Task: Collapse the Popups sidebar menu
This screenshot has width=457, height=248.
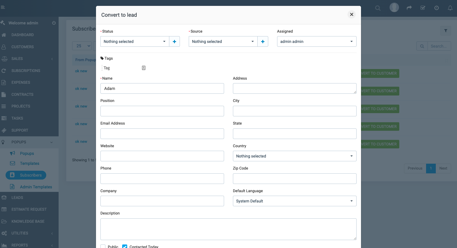Action: [29, 142]
